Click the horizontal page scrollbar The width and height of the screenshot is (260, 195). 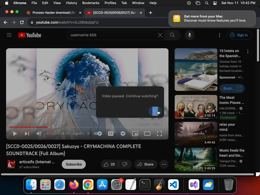pyautogui.click(x=127, y=174)
